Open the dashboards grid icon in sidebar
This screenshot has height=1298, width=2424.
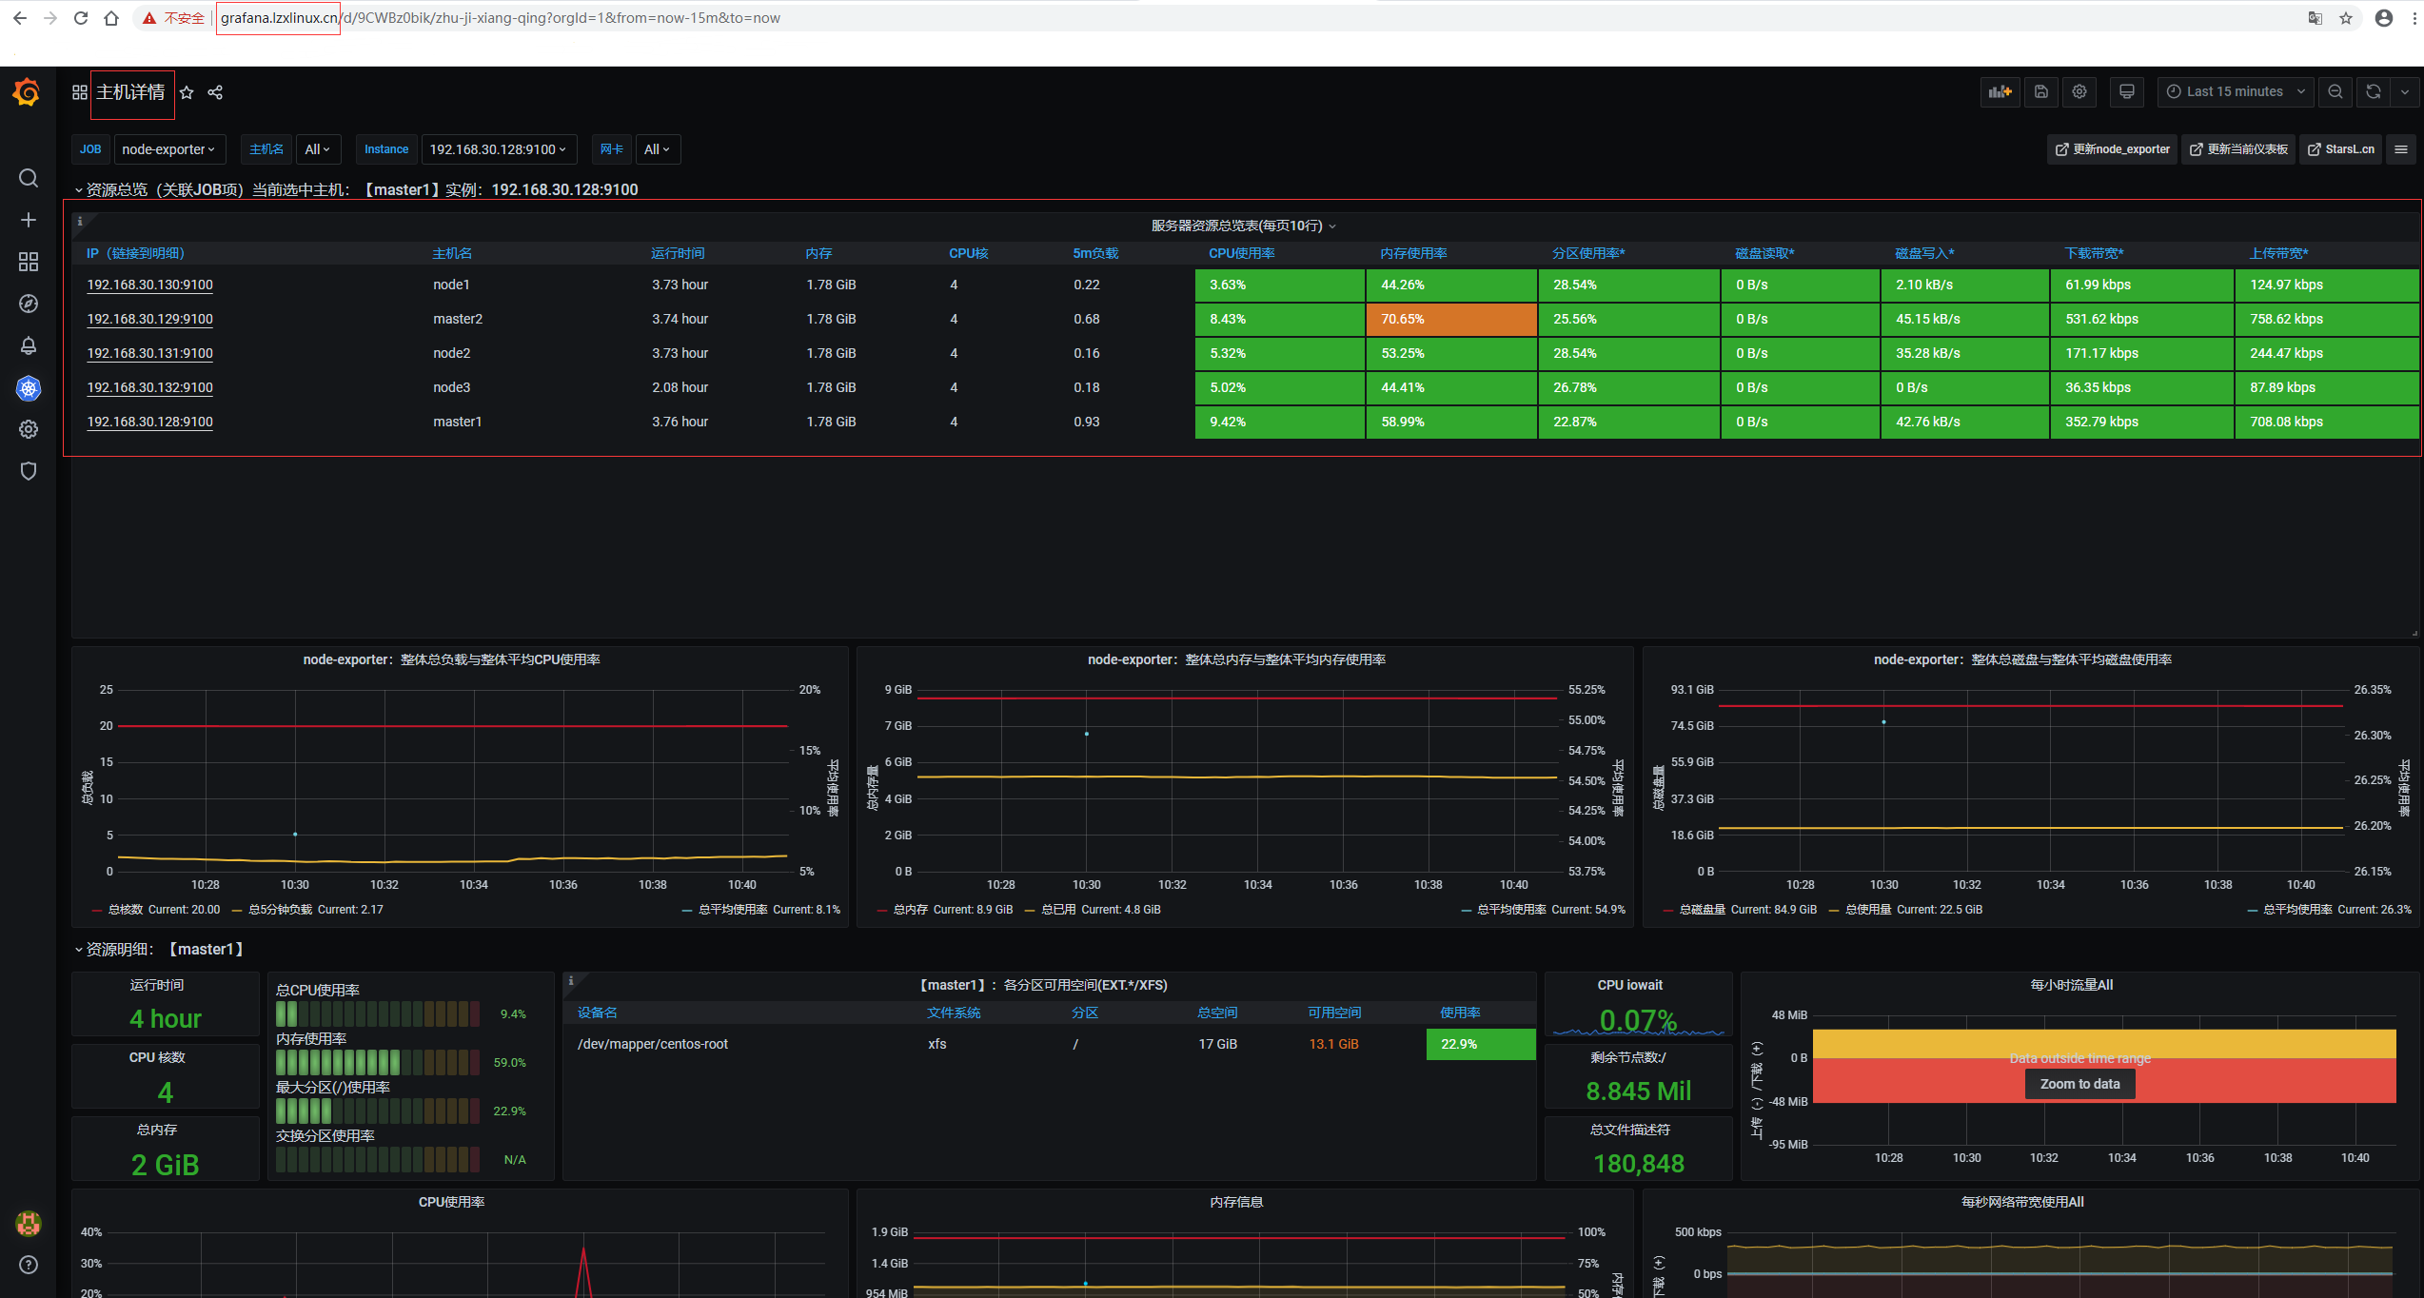coord(29,262)
